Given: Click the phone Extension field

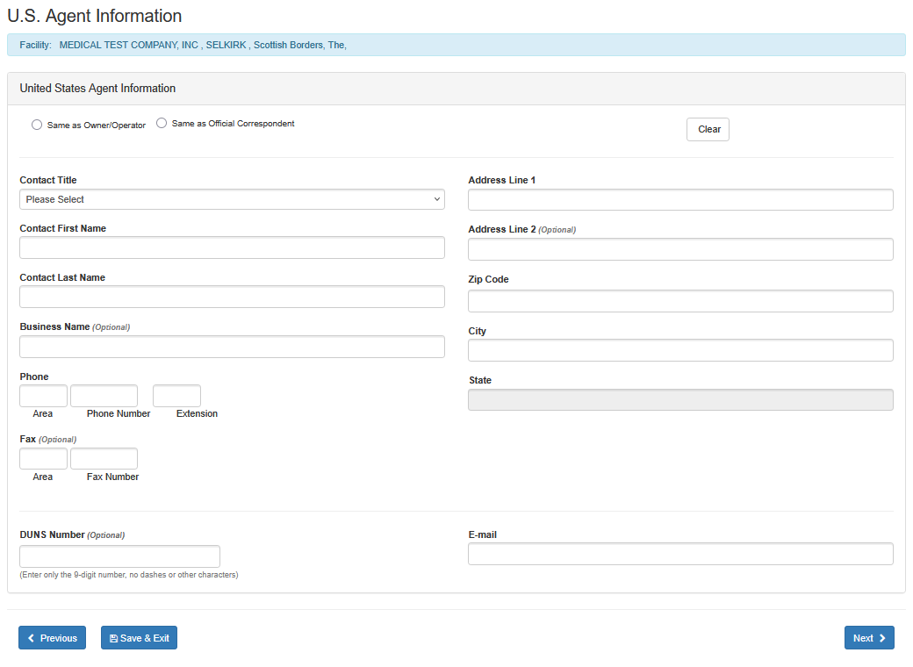Looking at the screenshot, I should (176, 396).
